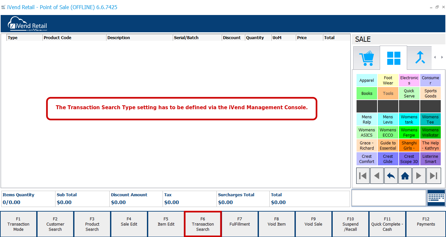
Task: Click the barcode entry input field
Action: pyautogui.click(x=389, y=198)
